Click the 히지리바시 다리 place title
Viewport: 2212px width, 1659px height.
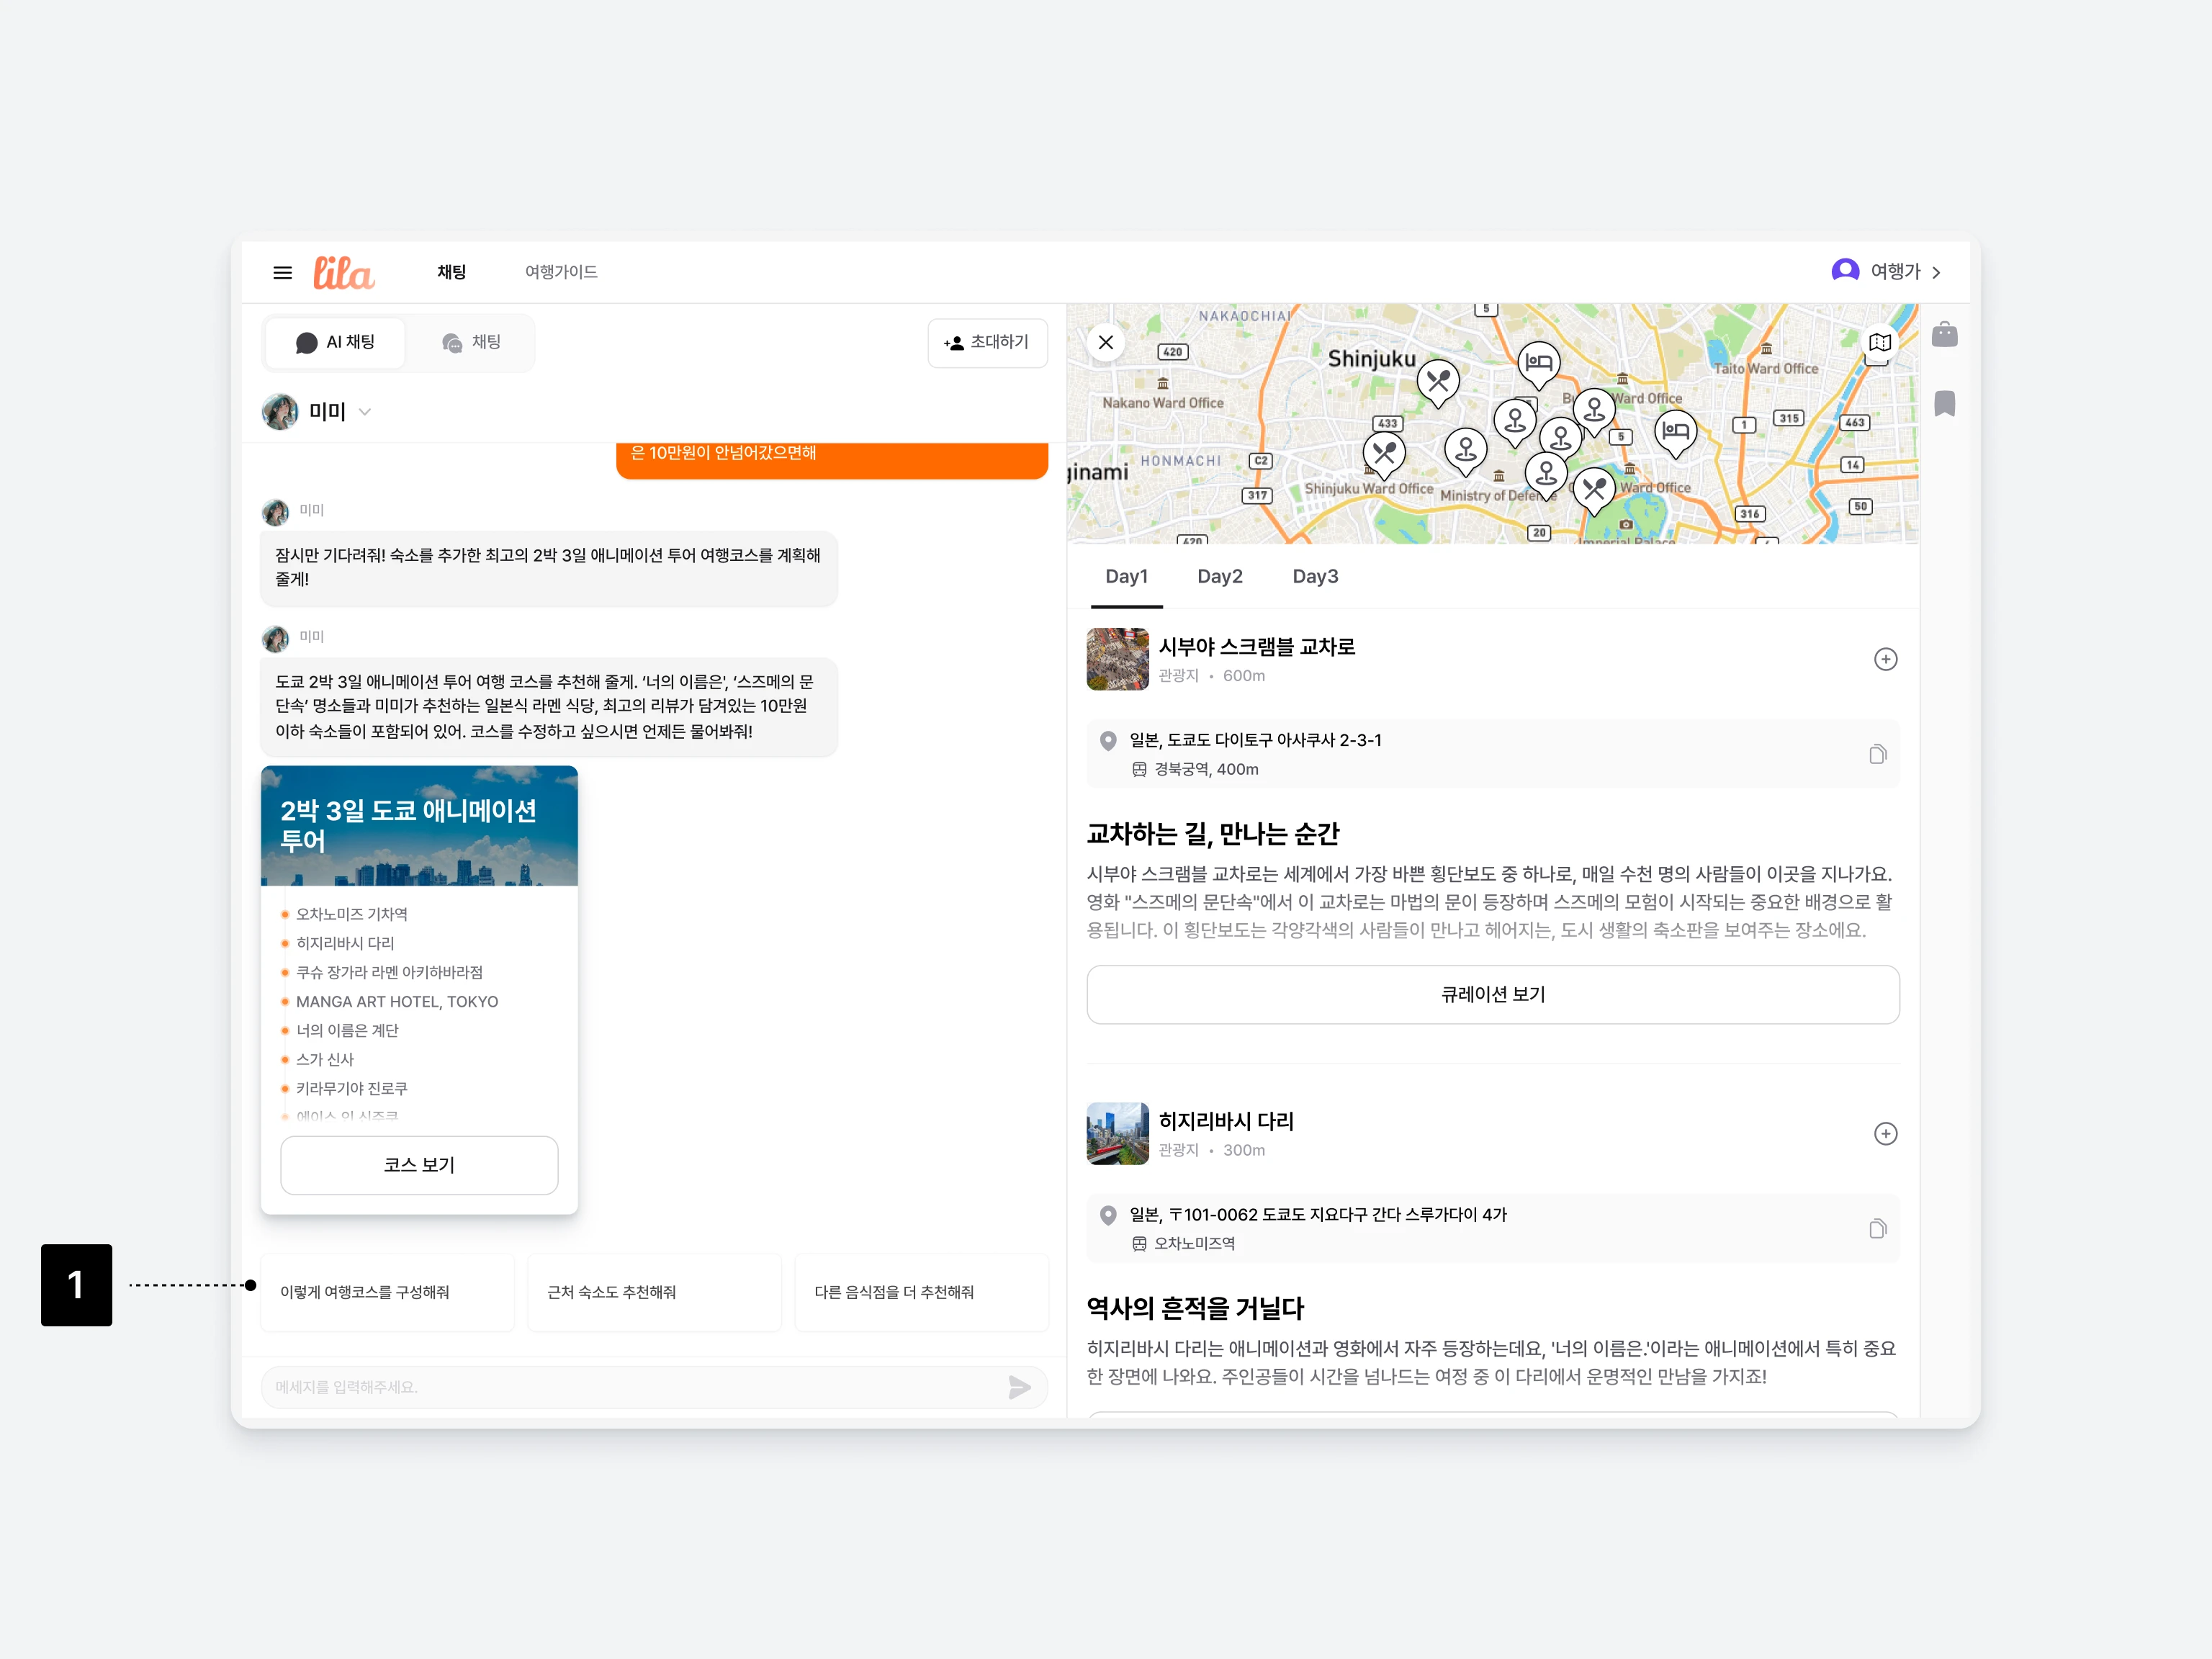tap(1226, 1121)
